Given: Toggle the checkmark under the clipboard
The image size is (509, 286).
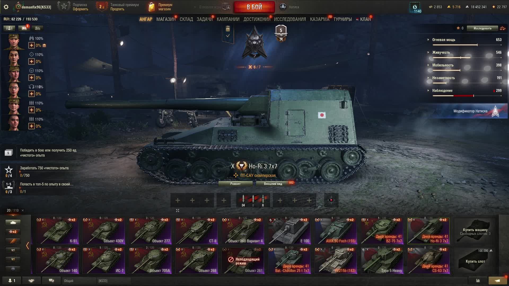Looking at the screenshot, I should point(228,36).
